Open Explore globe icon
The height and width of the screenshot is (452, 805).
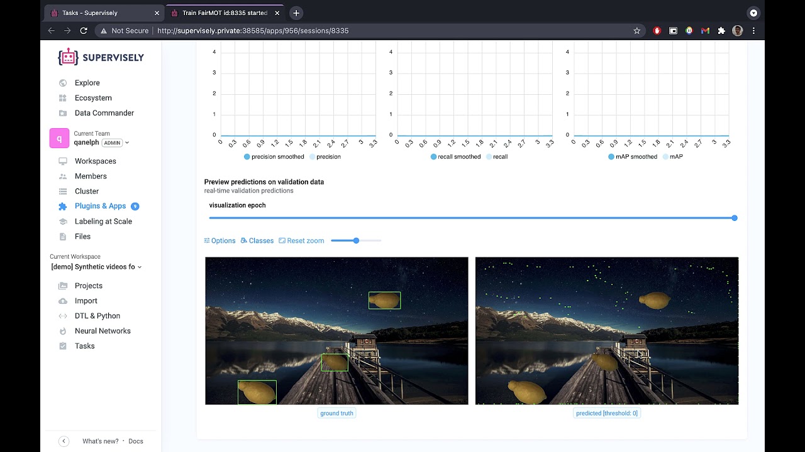click(x=63, y=83)
